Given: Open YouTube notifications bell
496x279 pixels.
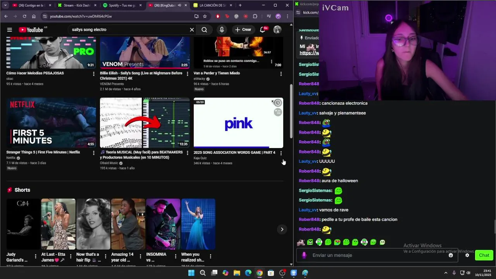Looking at the screenshot, I should (263, 29).
